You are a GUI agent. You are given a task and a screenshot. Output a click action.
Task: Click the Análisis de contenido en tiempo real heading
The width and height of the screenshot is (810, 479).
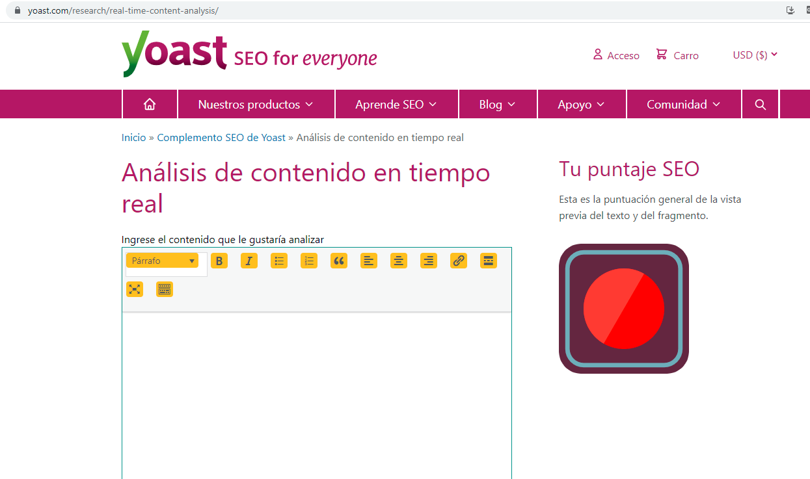click(x=306, y=188)
